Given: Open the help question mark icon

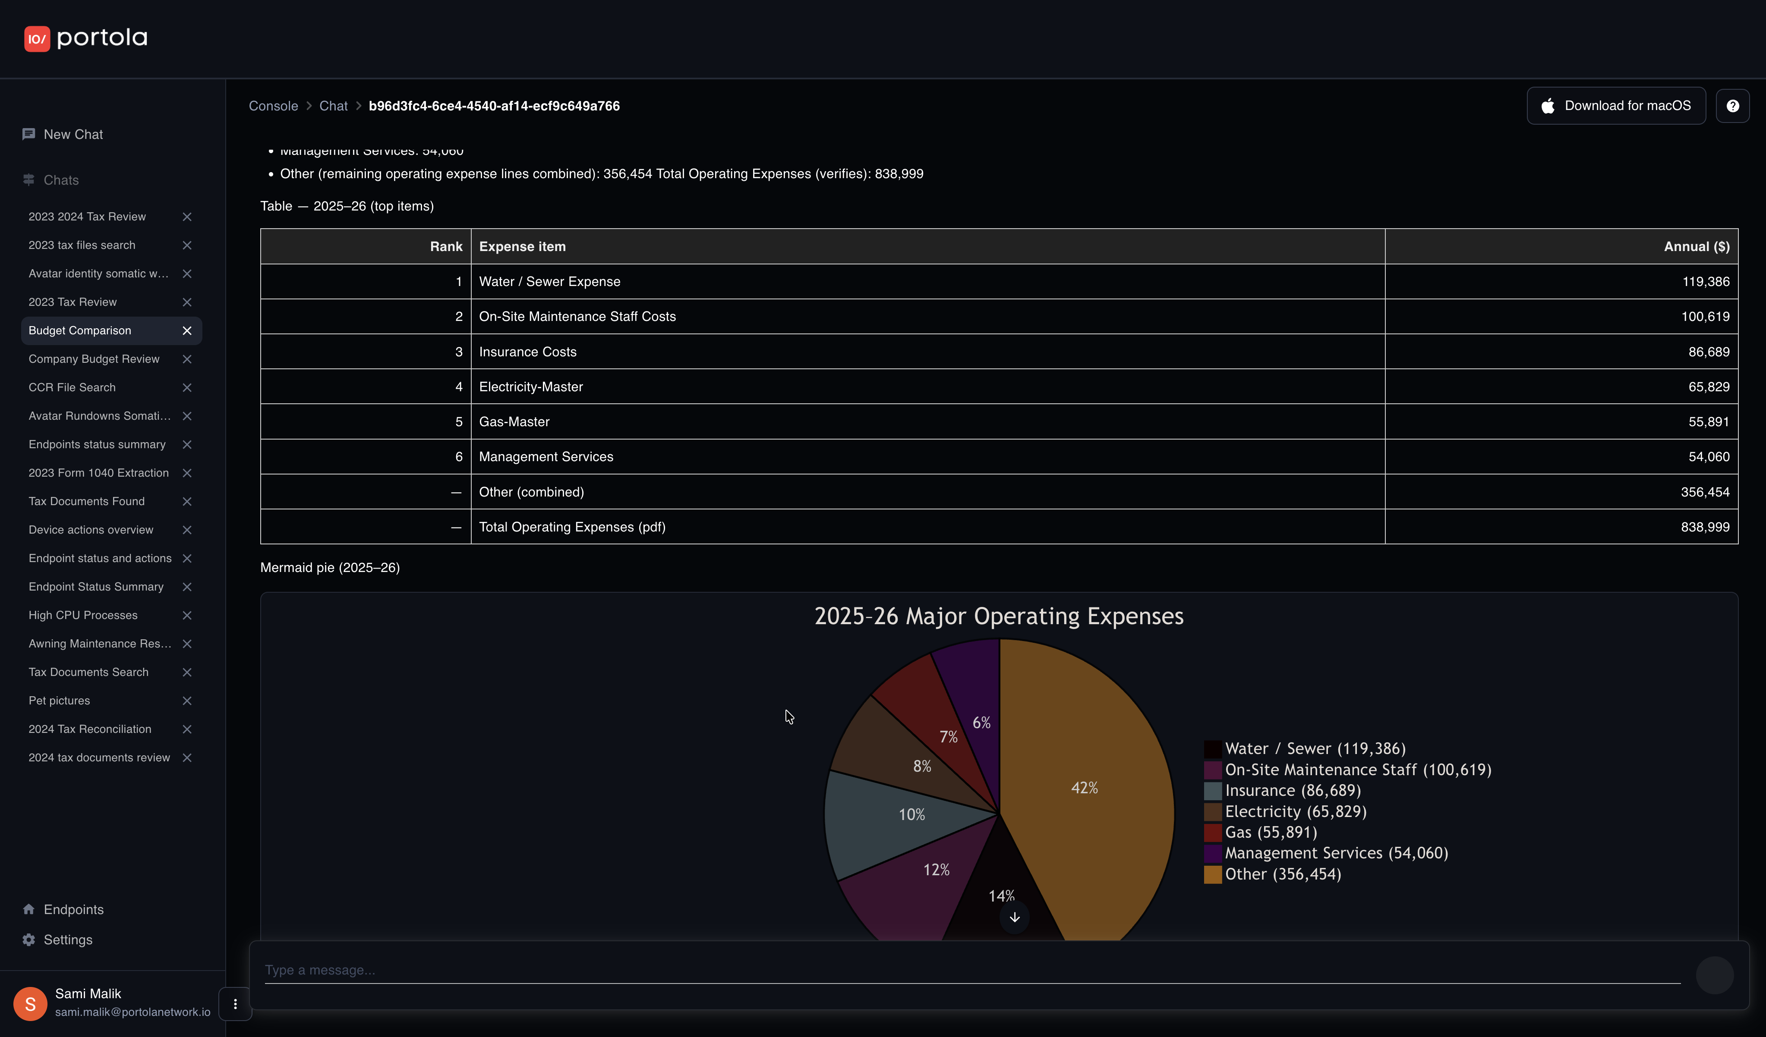Looking at the screenshot, I should [1732, 106].
